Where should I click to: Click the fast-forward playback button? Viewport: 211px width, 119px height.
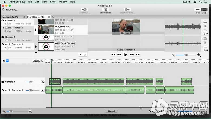pyautogui.click(x=132, y=55)
